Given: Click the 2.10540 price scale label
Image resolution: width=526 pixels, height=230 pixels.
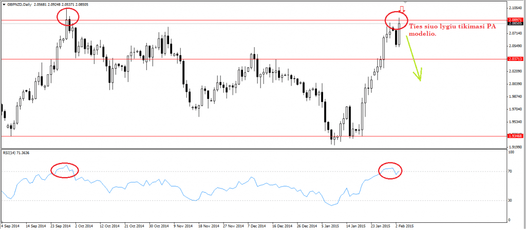Looking at the screenshot, I should pyautogui.click(x=515, y=7).
